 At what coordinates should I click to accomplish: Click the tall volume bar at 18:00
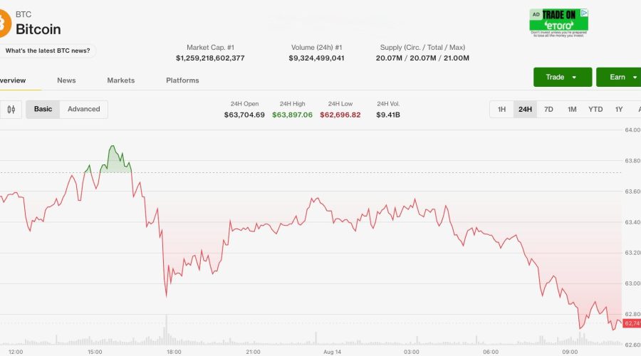click(167, 330)
